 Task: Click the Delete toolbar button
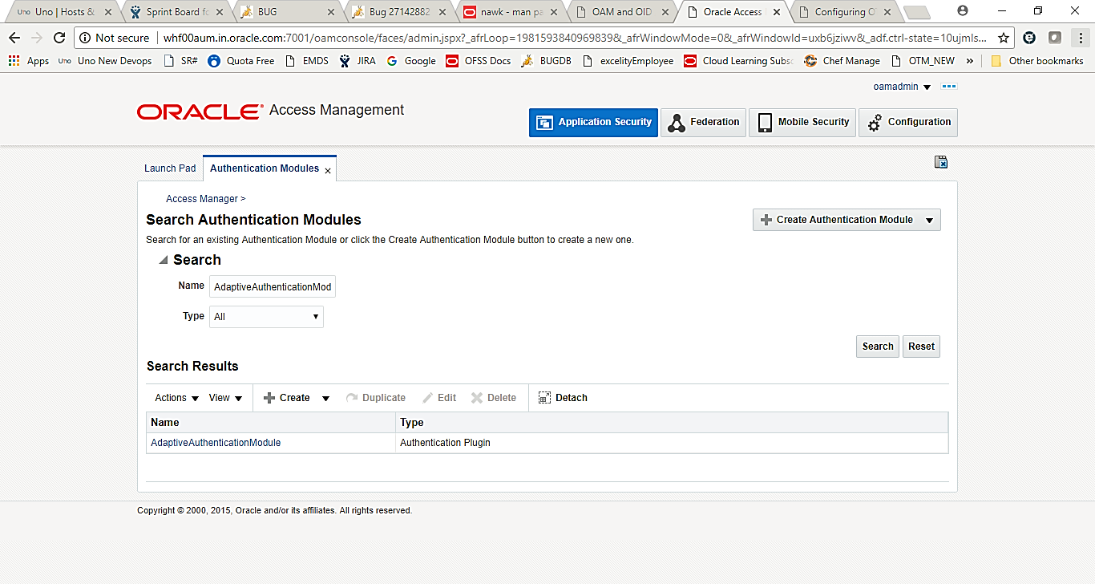494,398
